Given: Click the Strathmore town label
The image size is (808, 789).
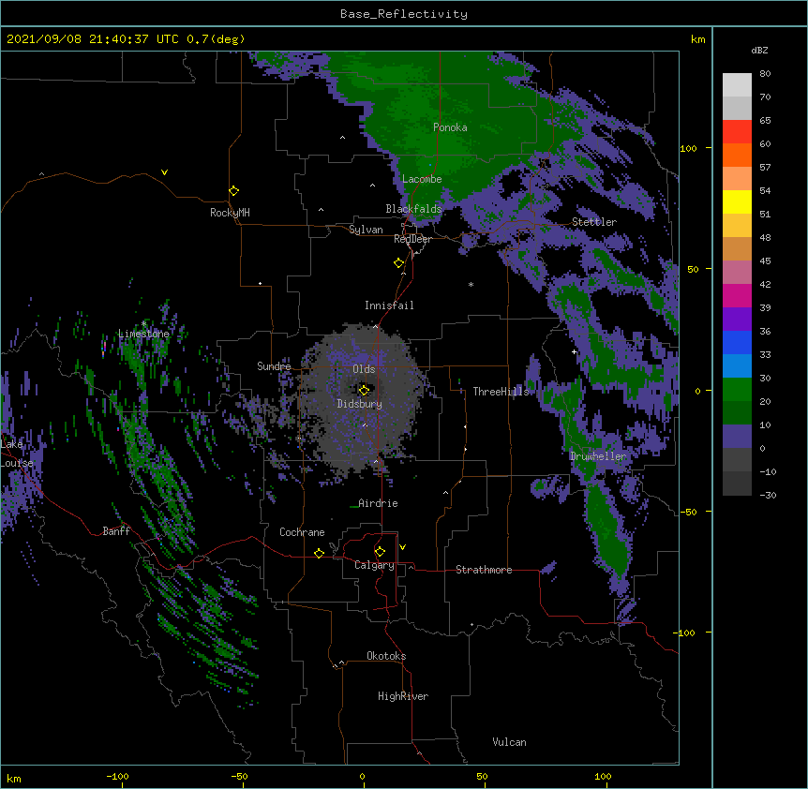Looking at the screenshot, I should click(484, 570).
